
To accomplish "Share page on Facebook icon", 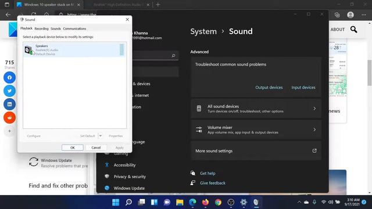I will [x=9, y=77].
